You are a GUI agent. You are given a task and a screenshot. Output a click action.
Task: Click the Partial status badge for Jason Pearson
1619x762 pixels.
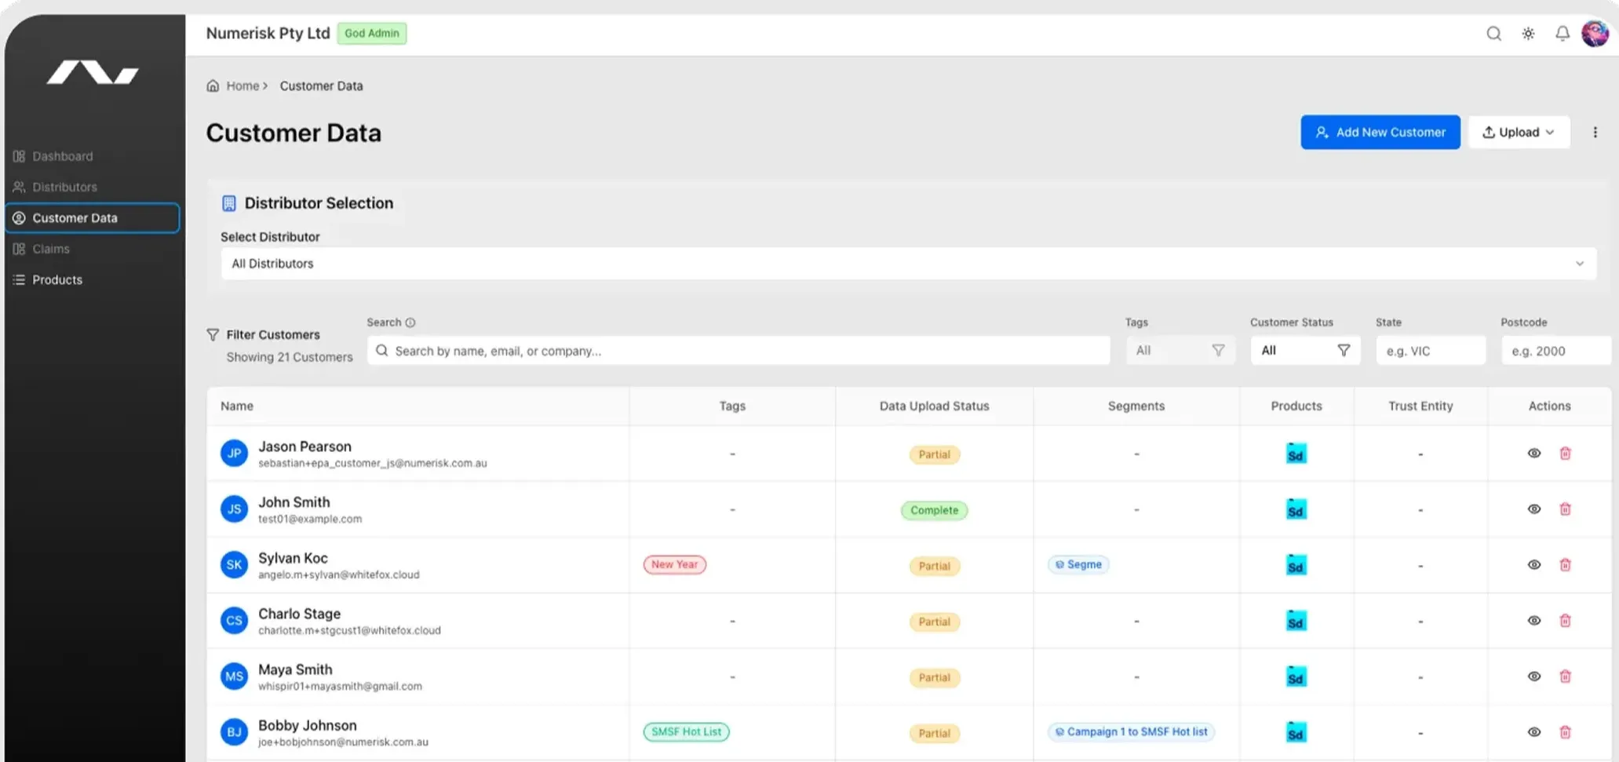(x=934, y=454)
